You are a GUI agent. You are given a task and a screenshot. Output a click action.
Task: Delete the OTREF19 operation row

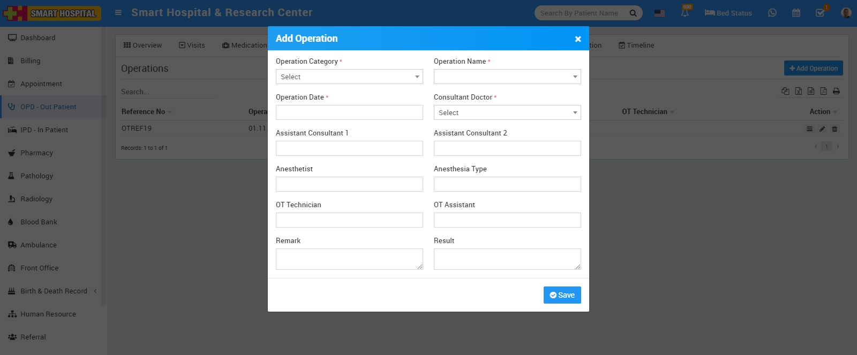click(835, 129)
